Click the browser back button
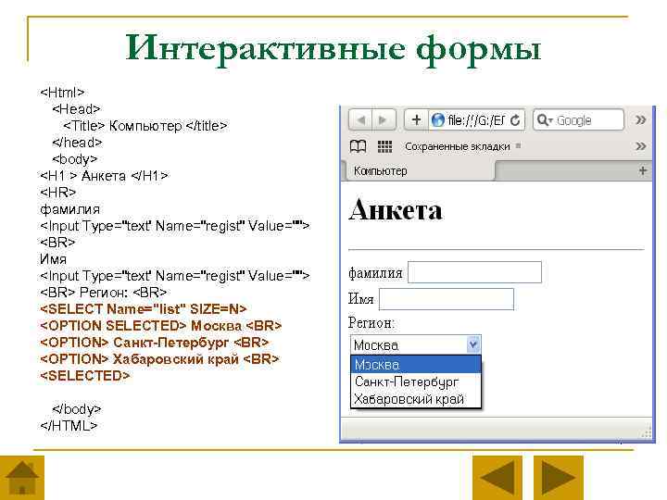This screenshot has width=667, height=500. 360,119
